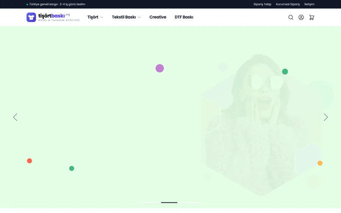
Task: Click the woman with sunglasses banner image
Action: point(261,125)
